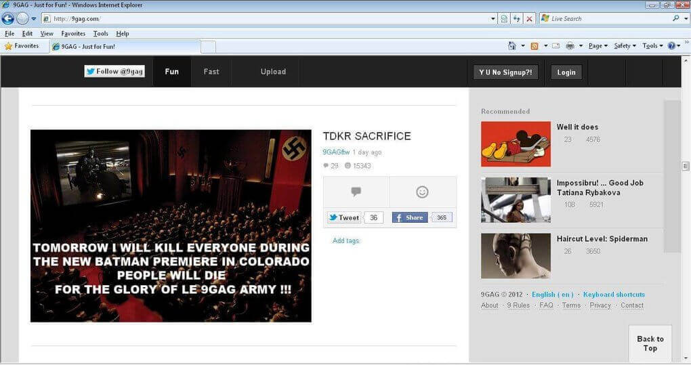The width and height of the screenshot is (691, 365).
Task: Open the 'Impossibru! ... Good Job' thumbnail
Action: click(516, 200)
